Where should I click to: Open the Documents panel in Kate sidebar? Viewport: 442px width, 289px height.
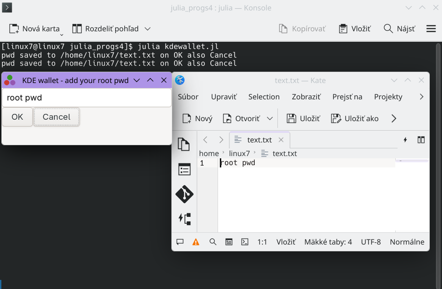[x=184, y=144]
